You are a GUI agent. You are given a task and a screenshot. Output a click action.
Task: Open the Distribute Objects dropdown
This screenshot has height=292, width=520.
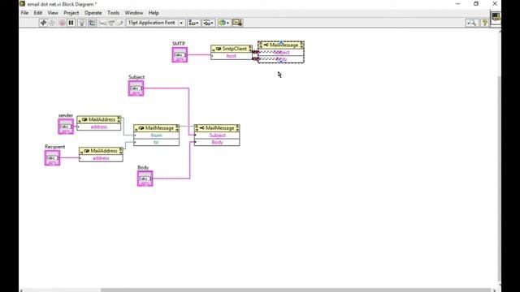click(x=209, y=23)
